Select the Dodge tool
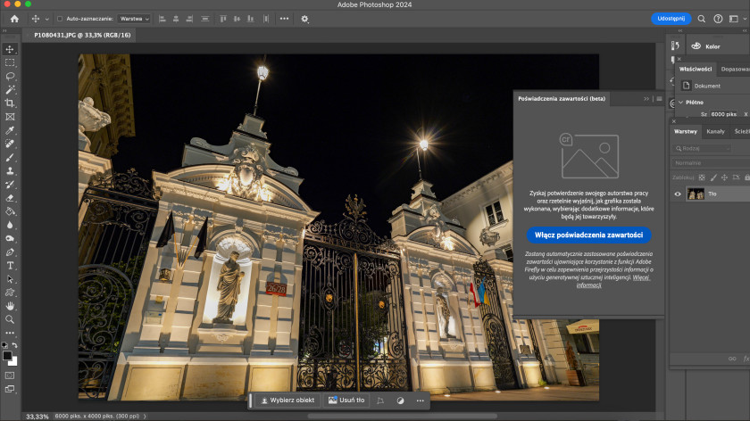Image resolution: width=750 pixels, height=421 pixels. (x=10, y=238)
